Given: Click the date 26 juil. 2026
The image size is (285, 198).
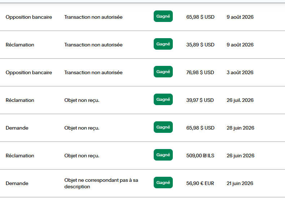Looking at the screenshot, I should pyautogui.click(x=240, y=100).
